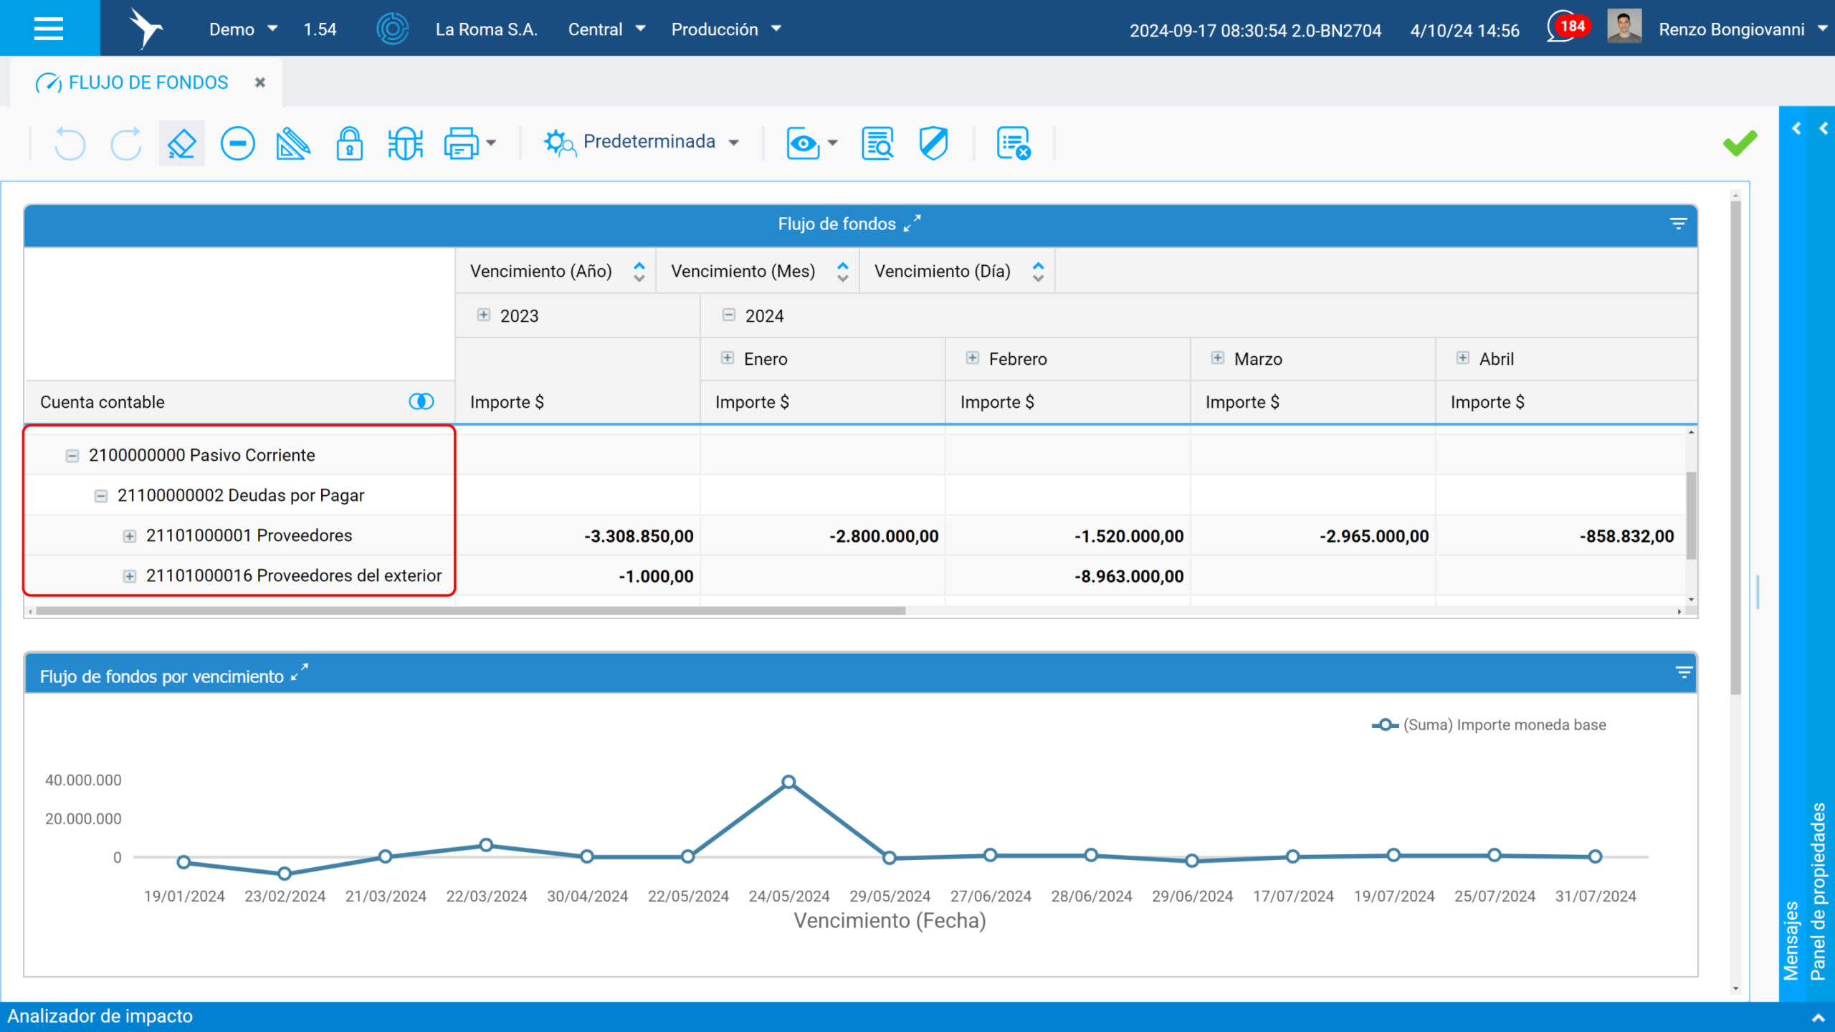Expand the Febrero month column
This screenshot has height=1032, width=1835.
coord(973,358)
